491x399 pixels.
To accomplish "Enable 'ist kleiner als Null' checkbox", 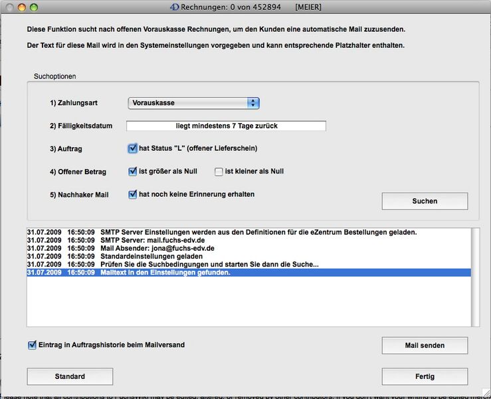I will (219, 172).
